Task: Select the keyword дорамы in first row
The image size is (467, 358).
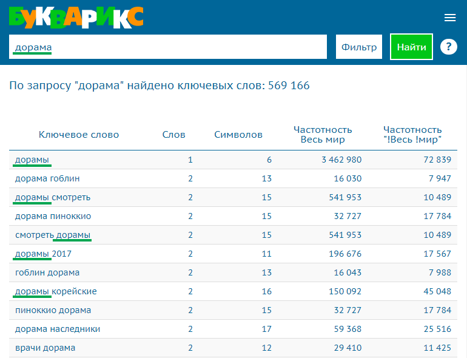Action: 32,160
